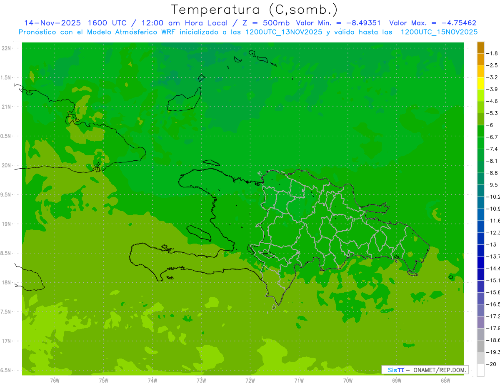The image size is (500, 386).
Task: Click the "-13" colorbar label
Action: click(x=492, y=244)
